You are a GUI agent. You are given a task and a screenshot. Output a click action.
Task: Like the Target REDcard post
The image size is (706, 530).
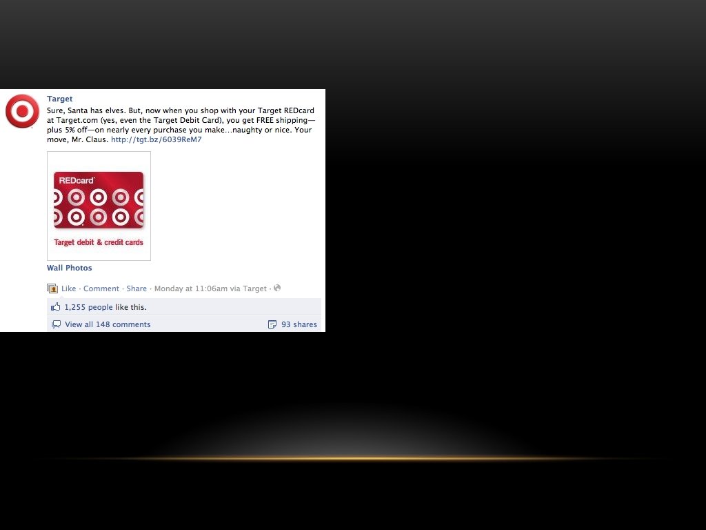(x=68, y=288)
